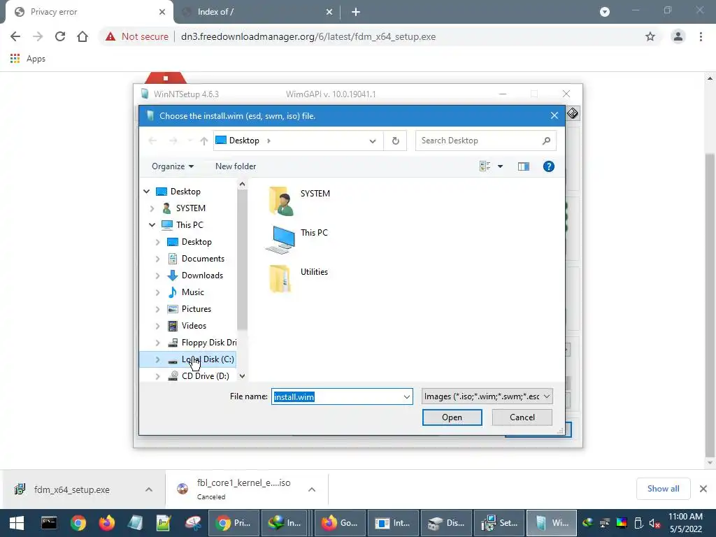The image size is (716, 537).
Task: Select Pictures in the navigation tree
Action: point(196,309)
